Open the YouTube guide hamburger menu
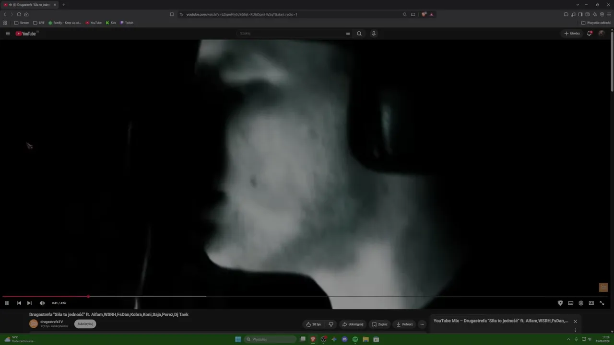Screen dimensions: 614x345 [8, 34]
